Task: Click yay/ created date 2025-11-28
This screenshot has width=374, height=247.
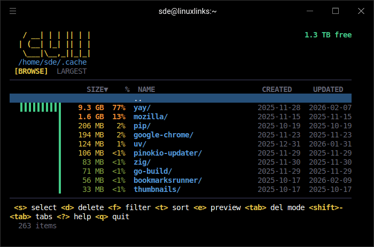Action: tap(279, 107)
